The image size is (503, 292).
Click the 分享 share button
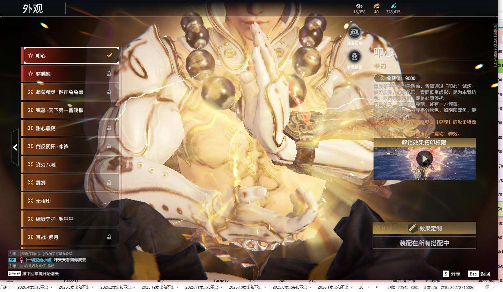[x=452, y=274]
